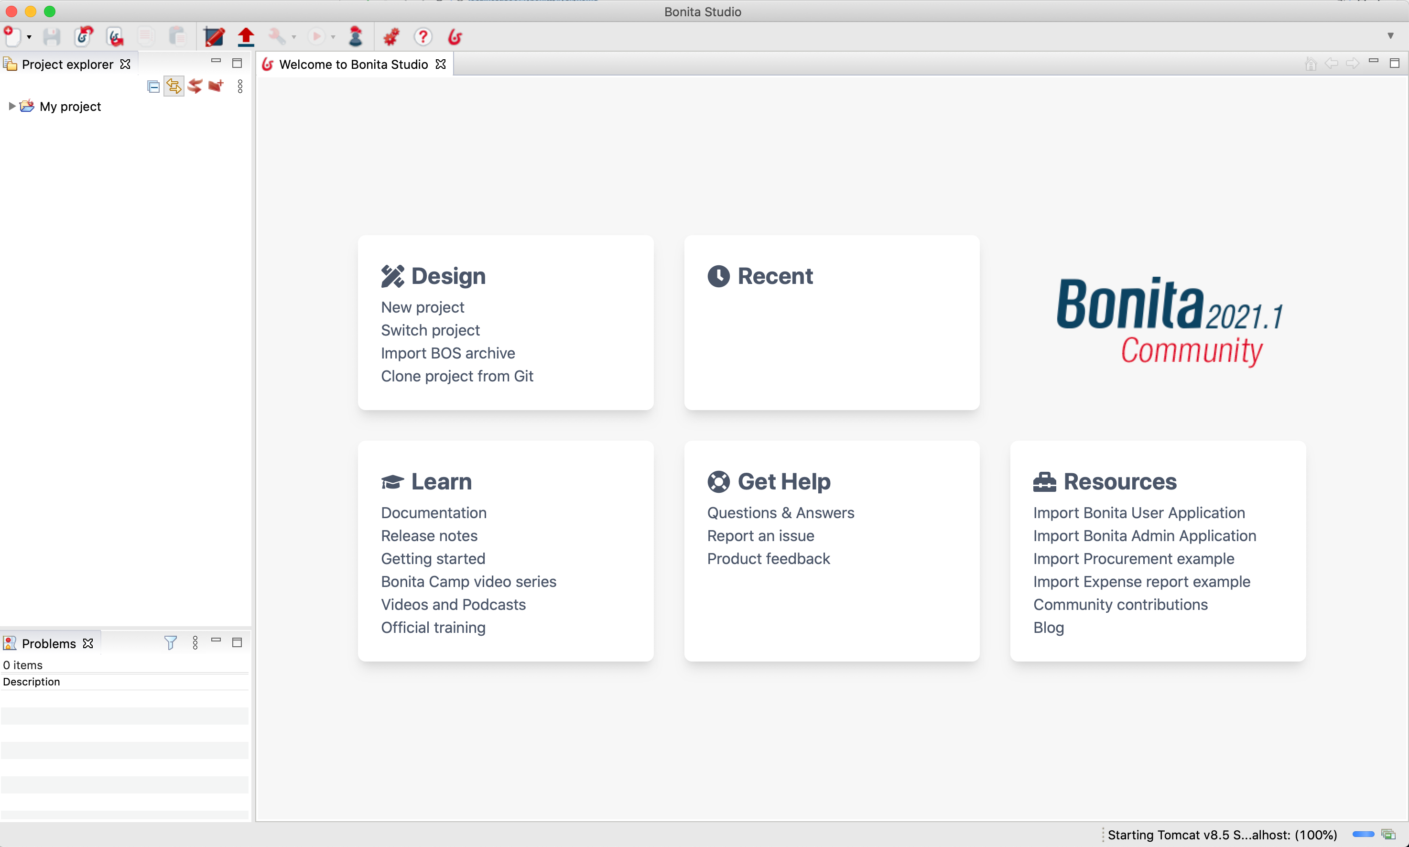Close the Project explorer view
Viewport: 1409px width, 847px height.
126,64
